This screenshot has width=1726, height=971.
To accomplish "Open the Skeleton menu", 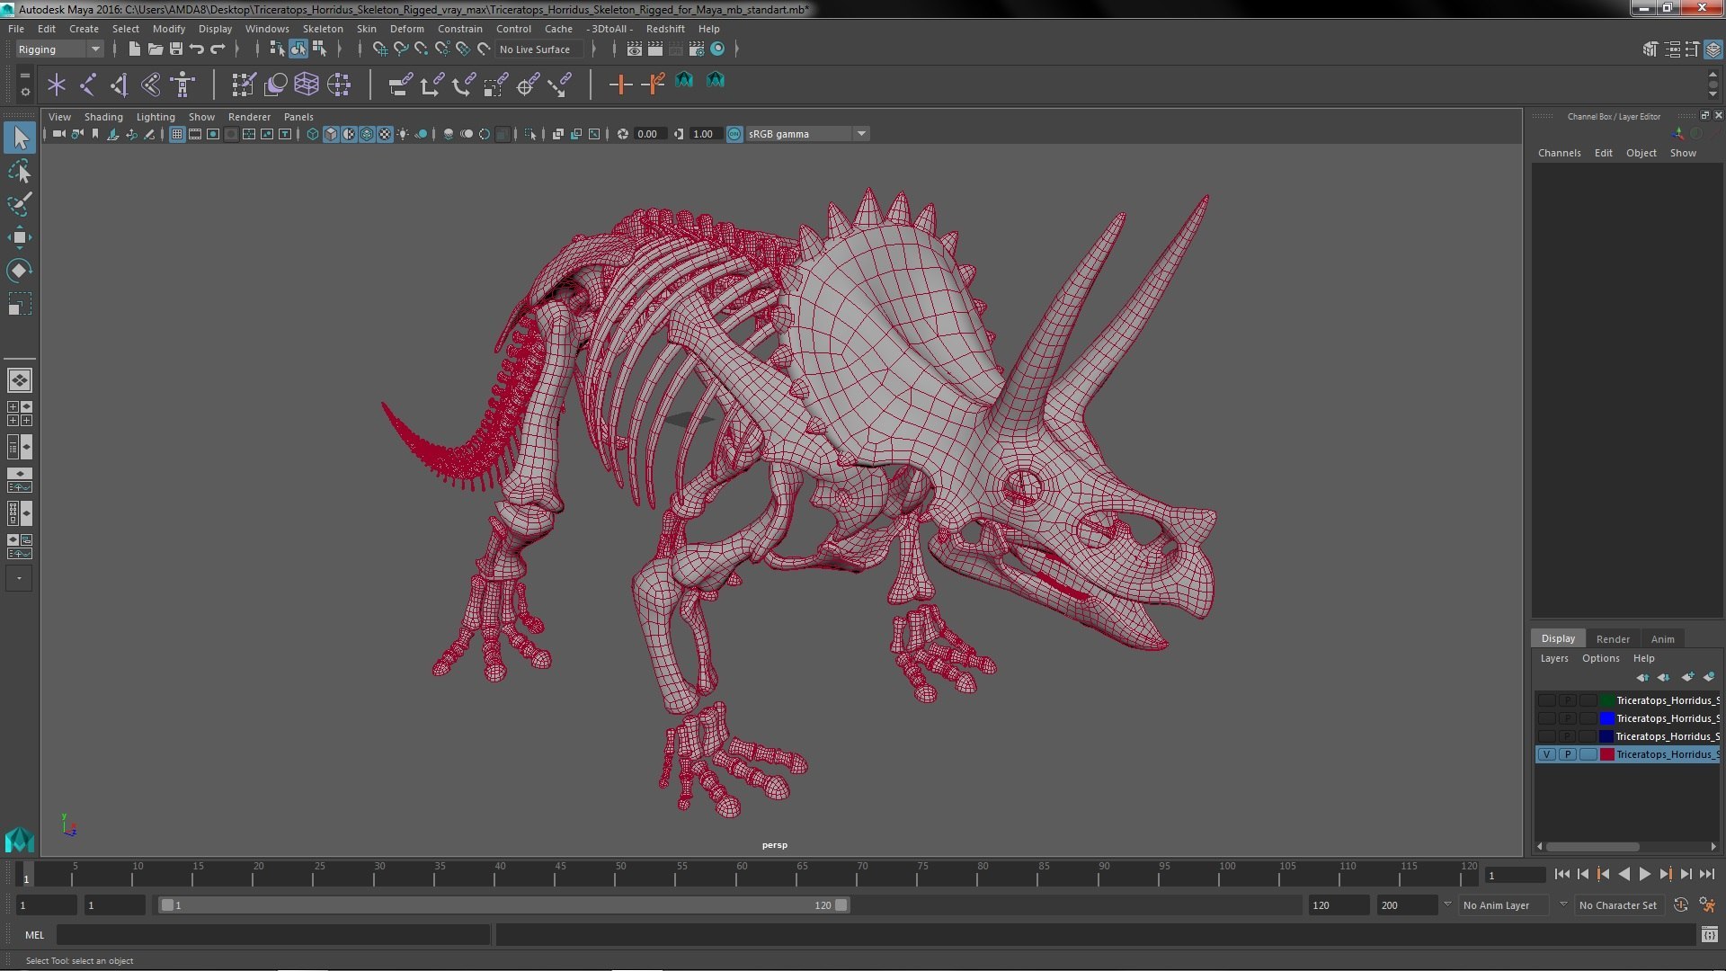I will click(x=323, y=29).
